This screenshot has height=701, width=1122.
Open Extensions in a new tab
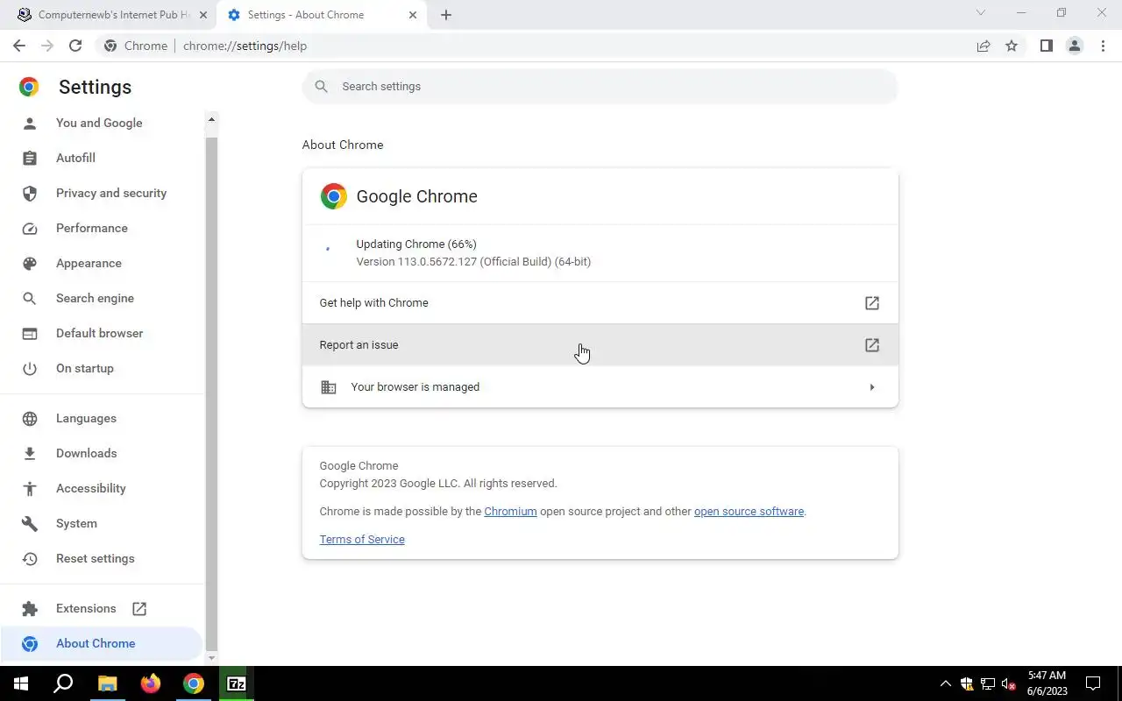pyautogui.click(x=86, y=608)
